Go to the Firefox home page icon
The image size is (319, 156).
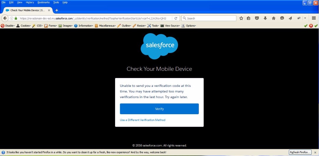274,18
